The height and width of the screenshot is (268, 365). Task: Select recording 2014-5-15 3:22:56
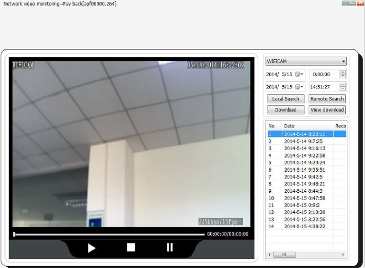coord(306,219)
